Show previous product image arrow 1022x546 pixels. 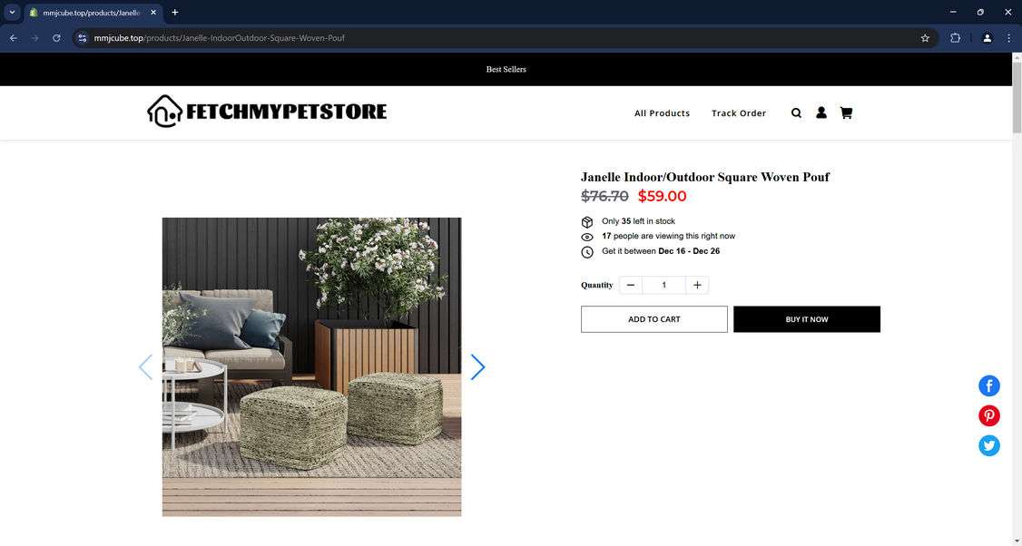coord(145,366)
